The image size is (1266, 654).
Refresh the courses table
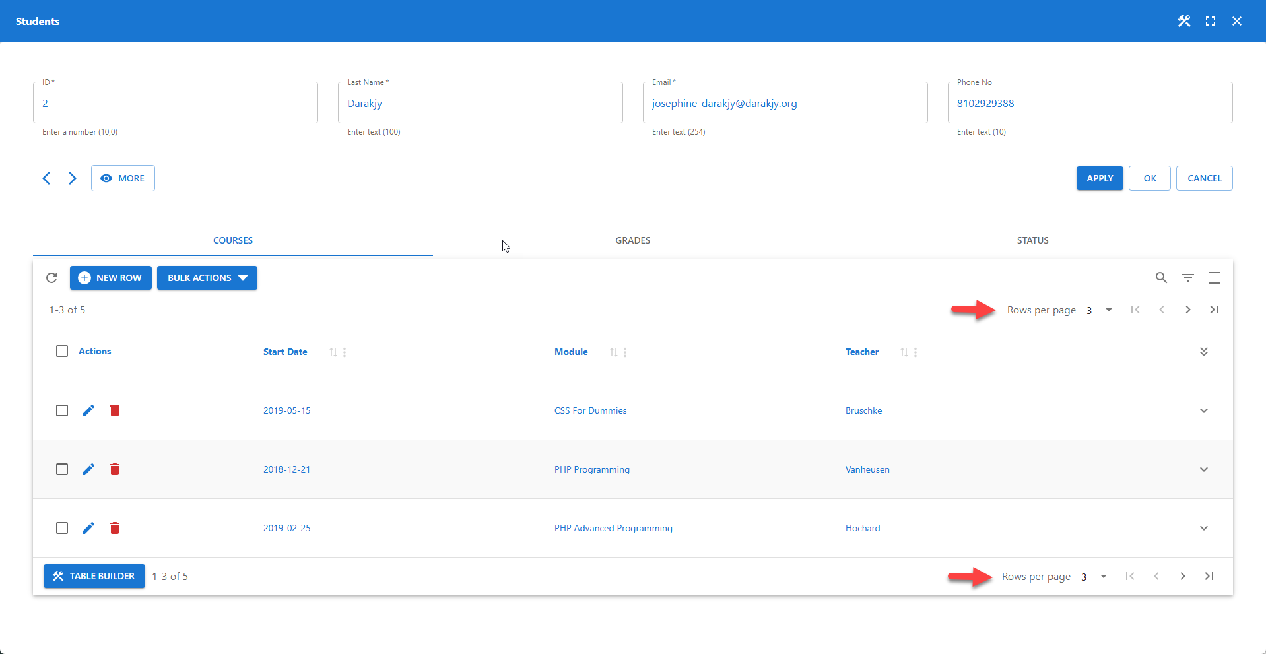pyautogui.click(x=51, y=278)
